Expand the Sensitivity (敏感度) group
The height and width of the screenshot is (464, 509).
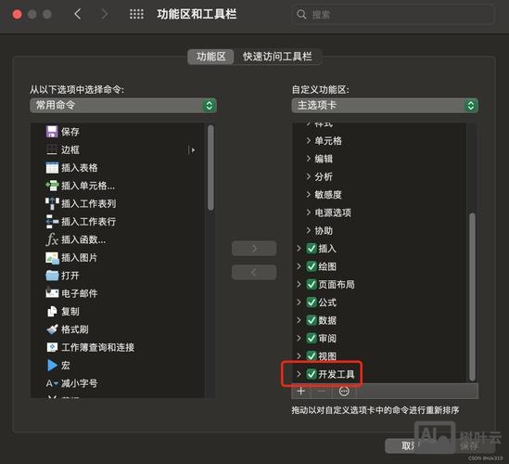[x=309, y=195]
